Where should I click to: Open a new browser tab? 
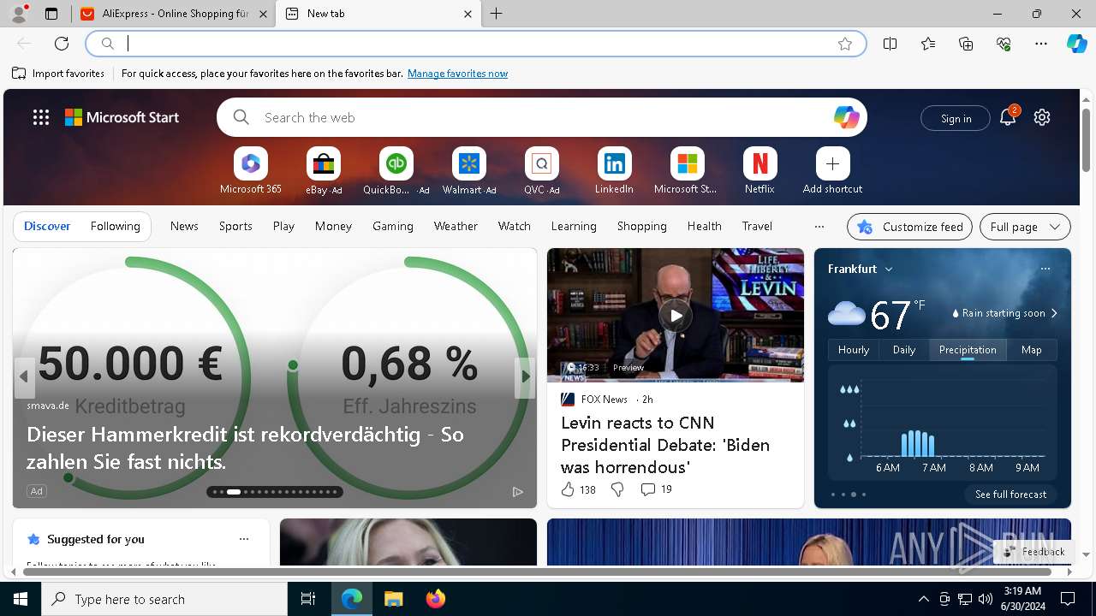point(497,14)
